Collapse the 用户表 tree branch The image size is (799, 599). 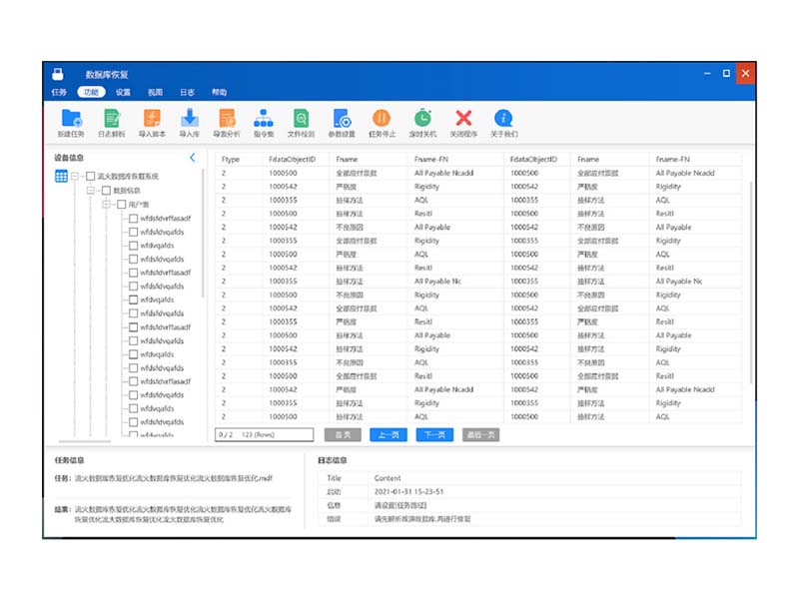[x=106, y=204]
